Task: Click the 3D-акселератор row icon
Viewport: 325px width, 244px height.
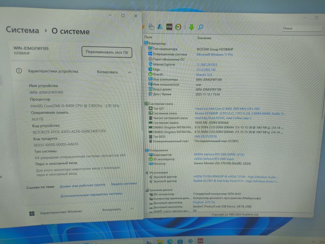Action: (151, 159)
